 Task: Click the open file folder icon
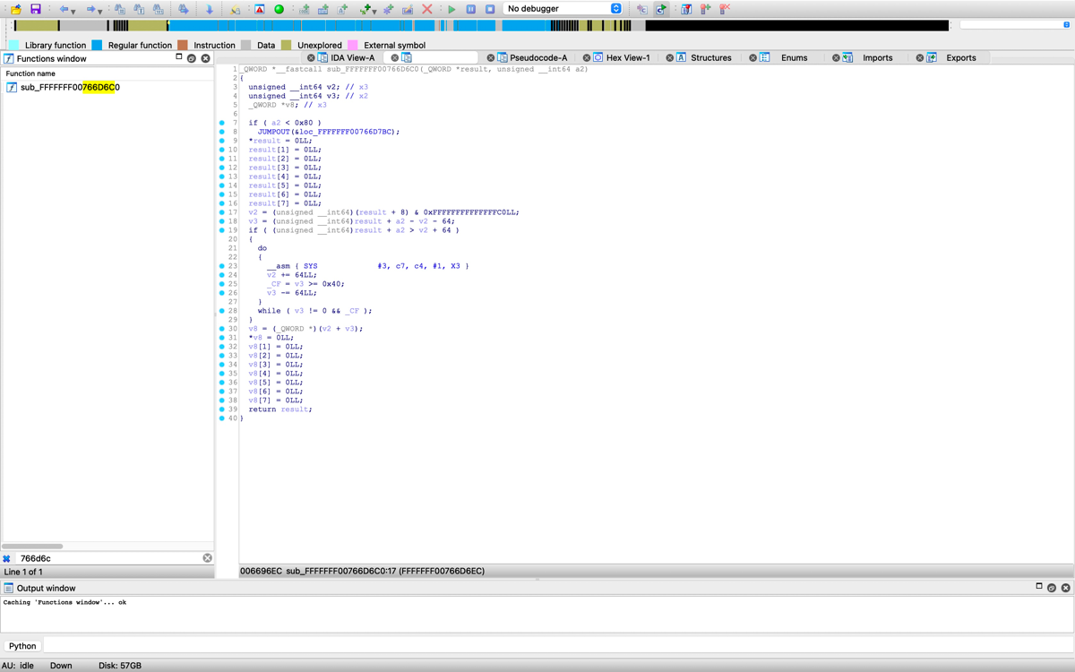[16, 9]
